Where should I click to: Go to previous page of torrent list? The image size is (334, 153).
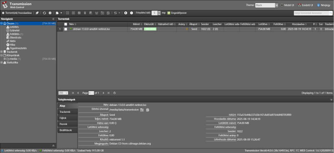(x=78, y=93)
